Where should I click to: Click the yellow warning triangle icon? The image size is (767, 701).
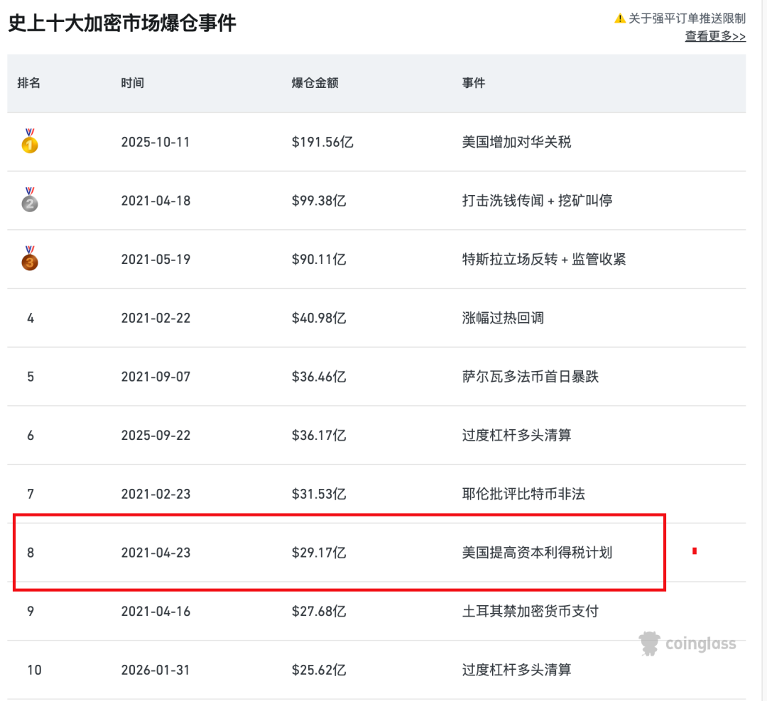[x=620, y=18]
